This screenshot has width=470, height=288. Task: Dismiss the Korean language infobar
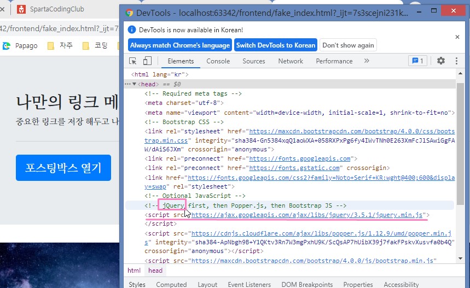457,37
